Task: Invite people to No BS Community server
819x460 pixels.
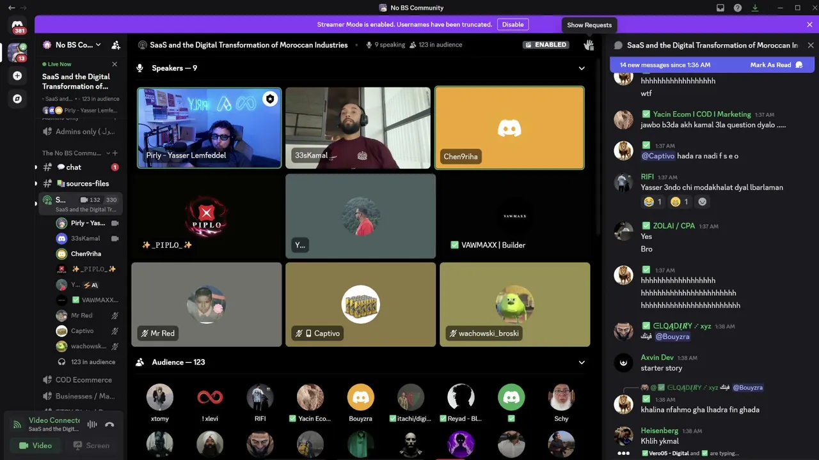Action: [x=116, y=45]
